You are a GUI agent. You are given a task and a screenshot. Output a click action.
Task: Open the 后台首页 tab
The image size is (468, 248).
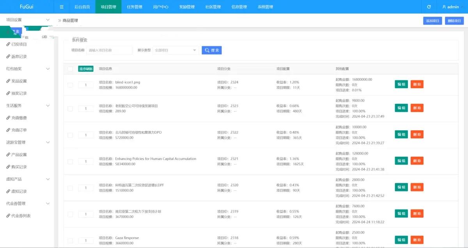(82, 7)
